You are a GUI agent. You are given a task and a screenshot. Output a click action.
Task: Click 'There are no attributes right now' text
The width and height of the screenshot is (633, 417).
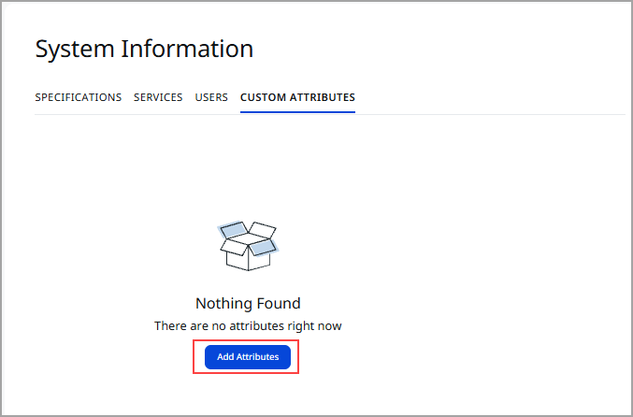click(x=248, y=325)
